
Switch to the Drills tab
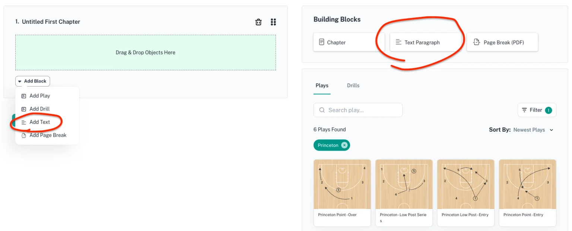[x=353, y=86]
